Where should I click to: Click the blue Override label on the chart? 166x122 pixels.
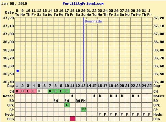point(93,21)
